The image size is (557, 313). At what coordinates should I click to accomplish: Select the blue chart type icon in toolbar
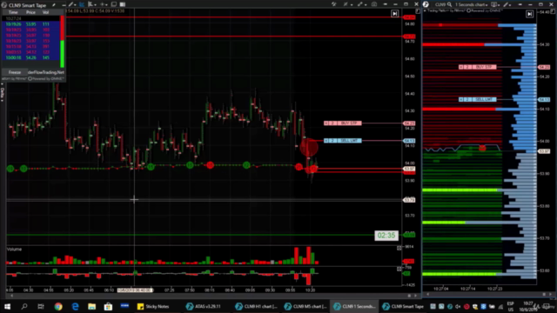pos(82,4)
